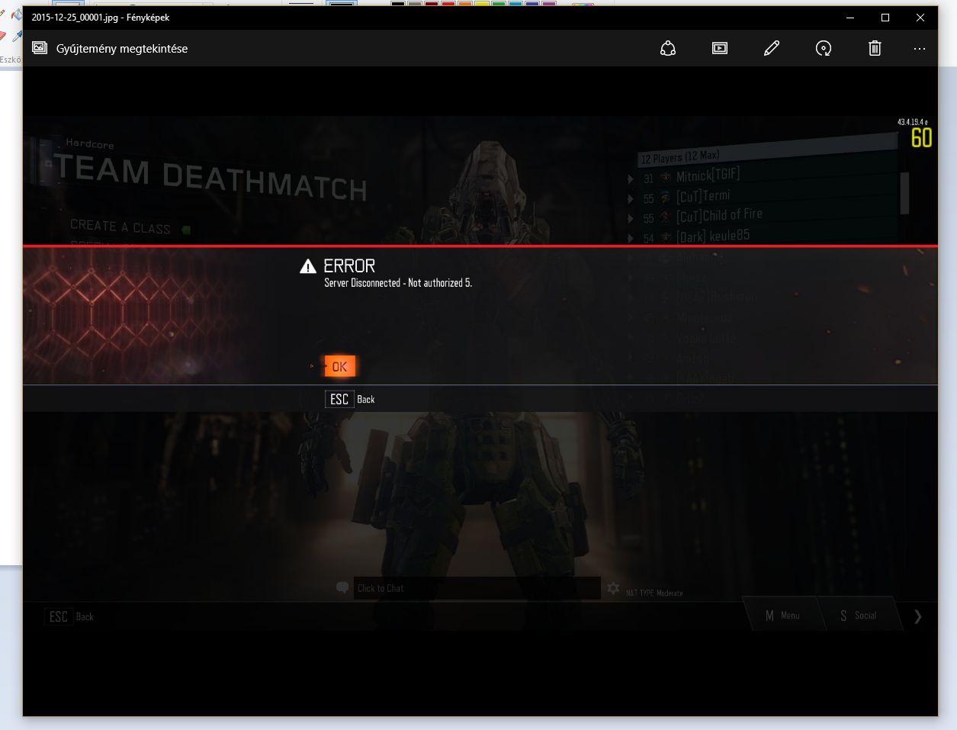This screenshot has width=957, height=730.
Task: Start the slideshow from the toolbar
Action: tap(720, 48)
